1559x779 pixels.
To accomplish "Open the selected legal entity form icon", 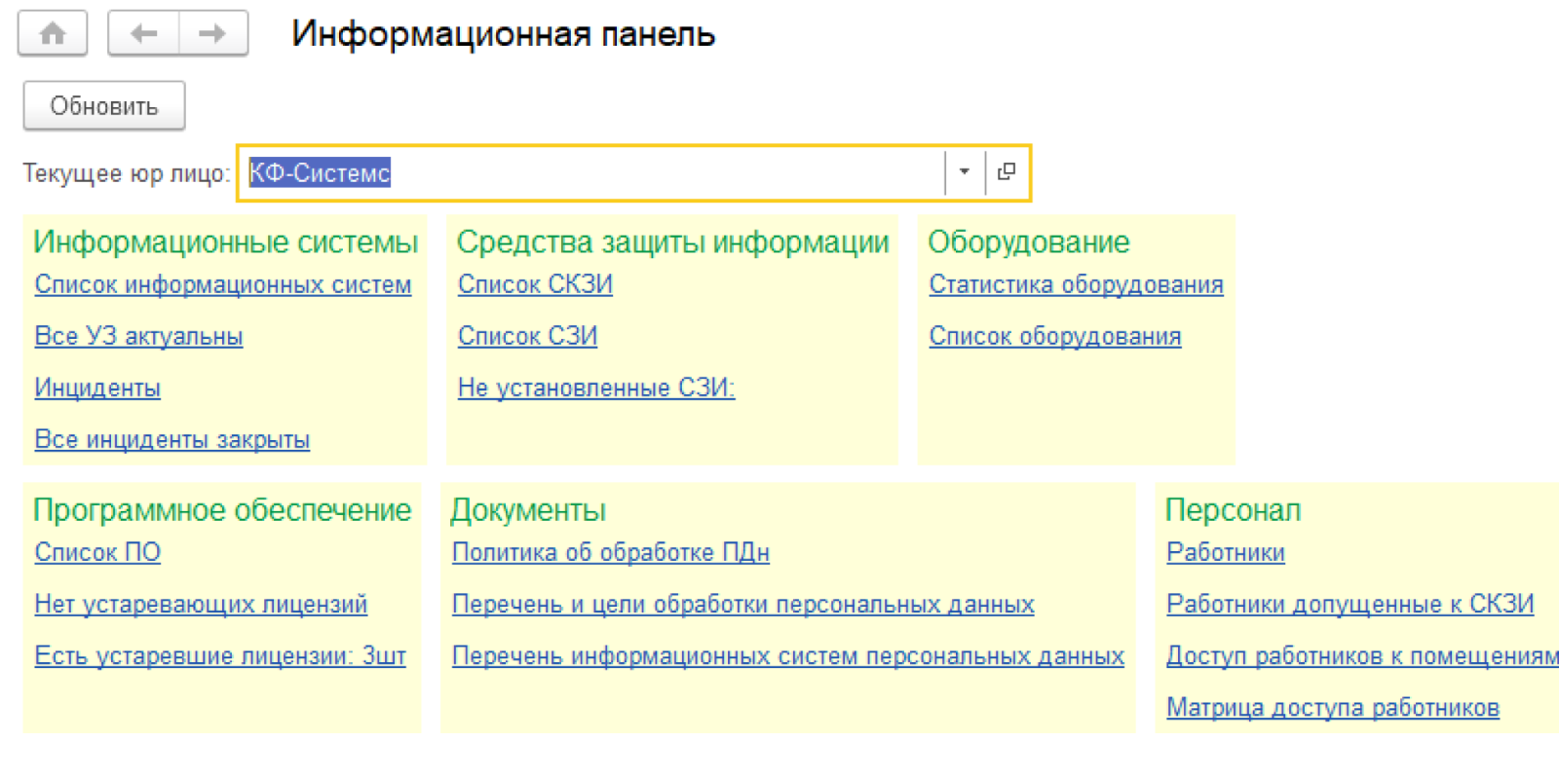I will pos(1007,172).
